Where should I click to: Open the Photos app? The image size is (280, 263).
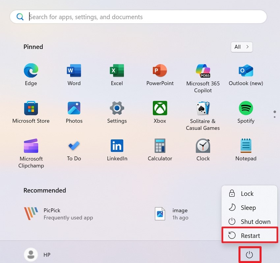tap(74, 112)
